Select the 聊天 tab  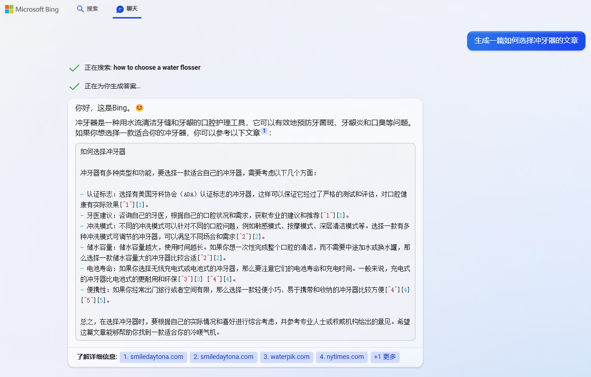tap(127, 9)
